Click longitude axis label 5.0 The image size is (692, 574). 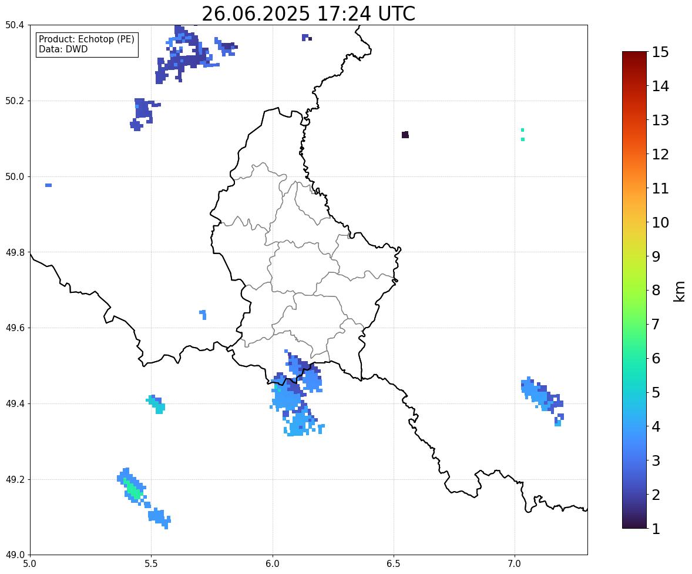pos(30,564)
